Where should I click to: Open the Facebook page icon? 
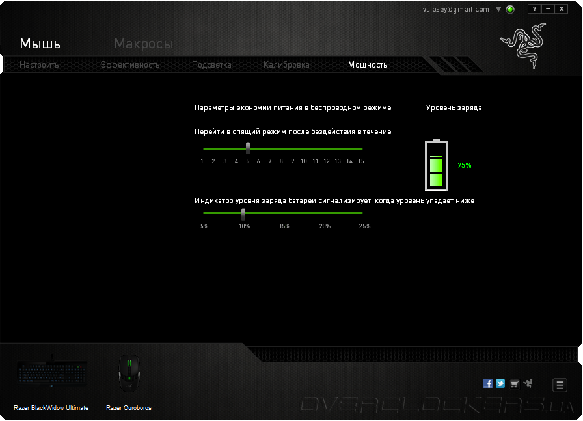(x=488, y=383)
